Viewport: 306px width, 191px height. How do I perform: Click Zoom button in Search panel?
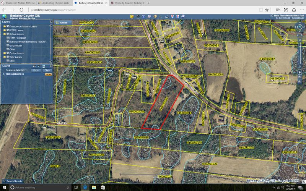36,70
